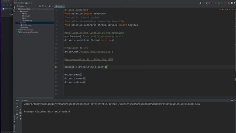Image resolution: width=236 pixels, height=133 pixels.
Task: Open the Project panel gear options
Action: coord(50,6)
